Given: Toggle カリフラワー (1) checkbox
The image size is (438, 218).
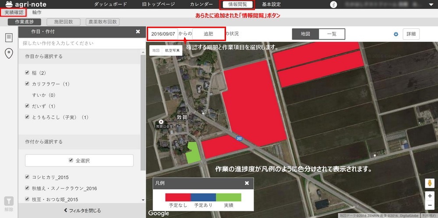Looking at the screenshot, I should point(27,83).
